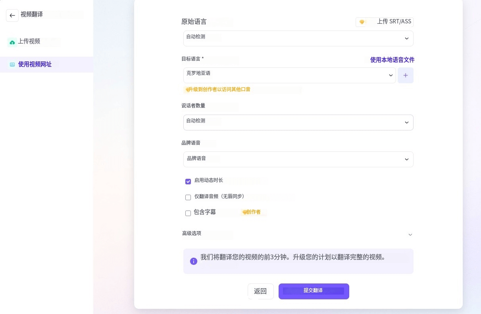Open the 说话者数量 dropdown
The image size is (481, 314).
pos(298,123)
